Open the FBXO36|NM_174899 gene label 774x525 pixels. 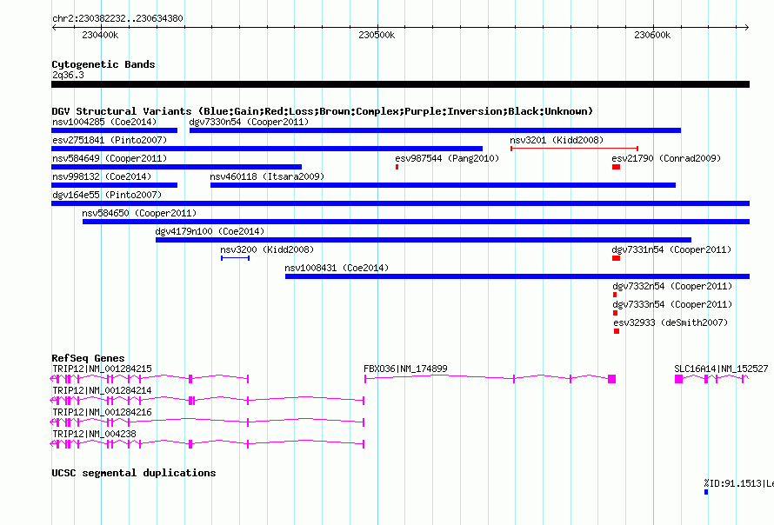[405, 369]
